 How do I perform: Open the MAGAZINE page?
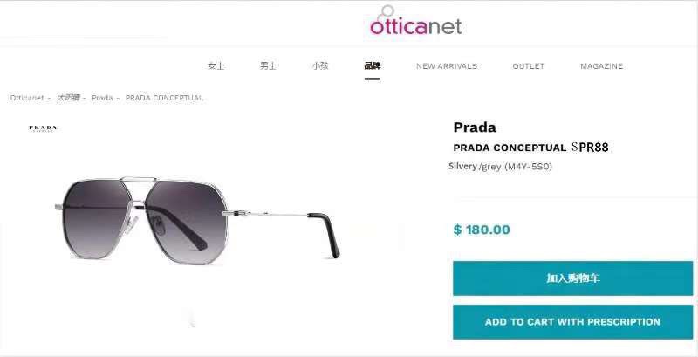(601, 66)
